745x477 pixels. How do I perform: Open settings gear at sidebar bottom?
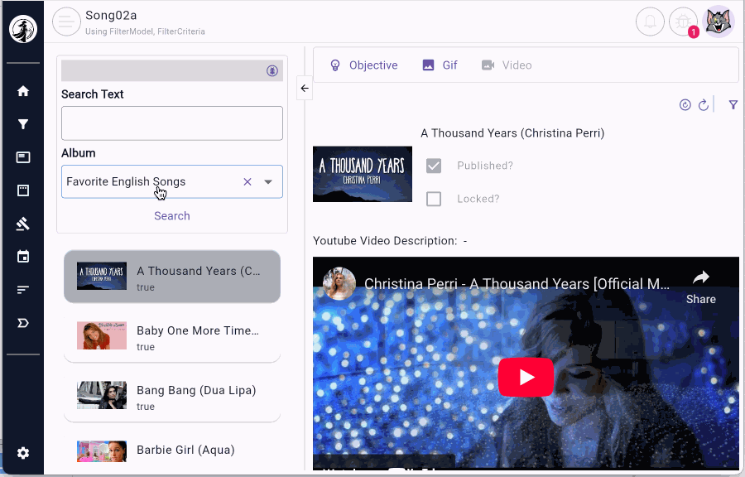pyautogui.click(x=23, y=453)
